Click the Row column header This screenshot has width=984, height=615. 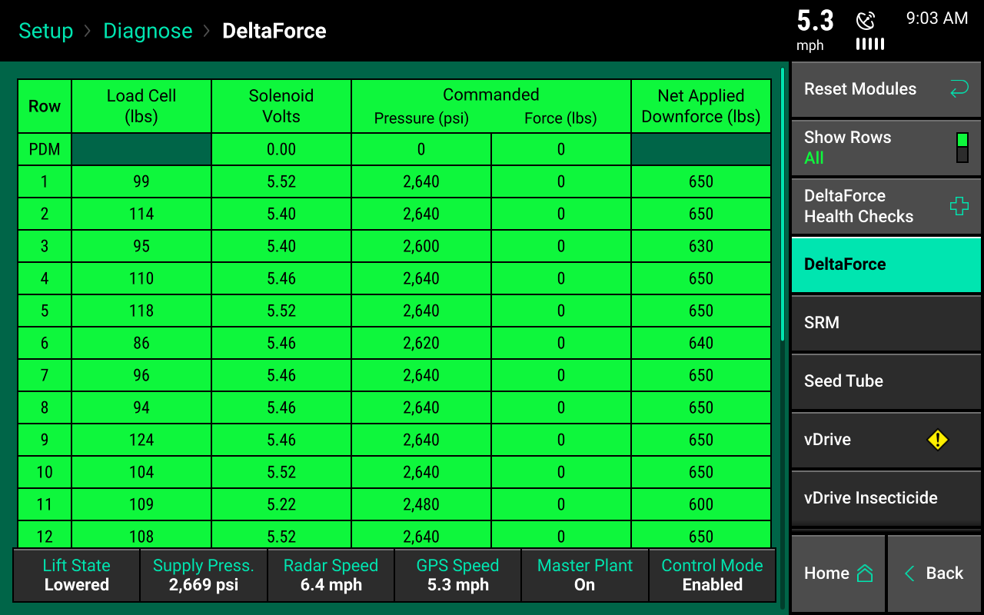[45, 106]
